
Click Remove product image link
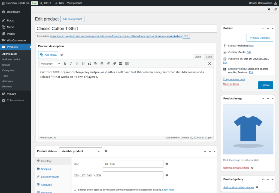pos(236,168)
